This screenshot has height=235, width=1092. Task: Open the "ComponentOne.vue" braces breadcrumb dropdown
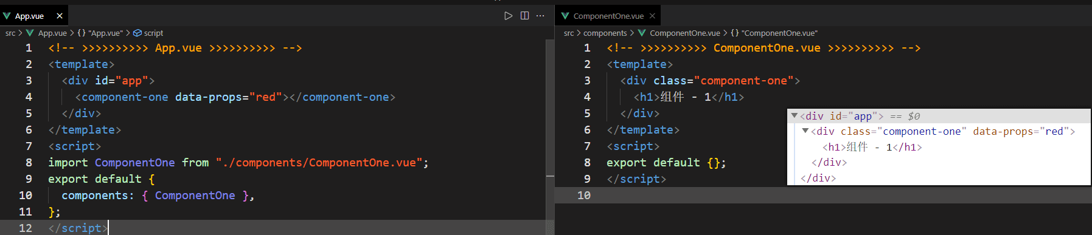click(774, 33)
